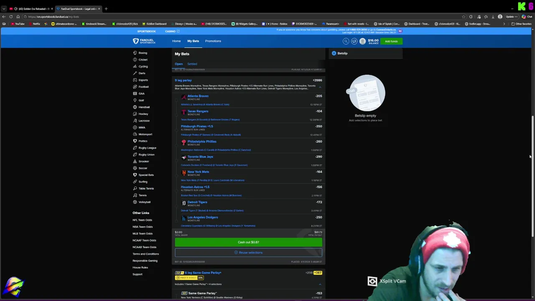Switch to the Settled bets tab
The height and width of the screenshot is (301, 535).
coord(192,64)
